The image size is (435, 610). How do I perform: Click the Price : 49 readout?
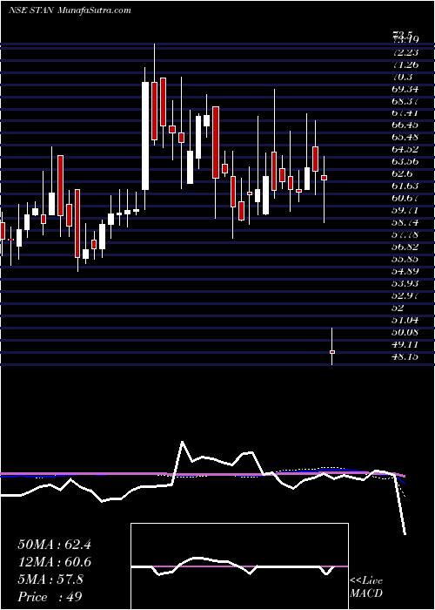click(x=50, y=597)
